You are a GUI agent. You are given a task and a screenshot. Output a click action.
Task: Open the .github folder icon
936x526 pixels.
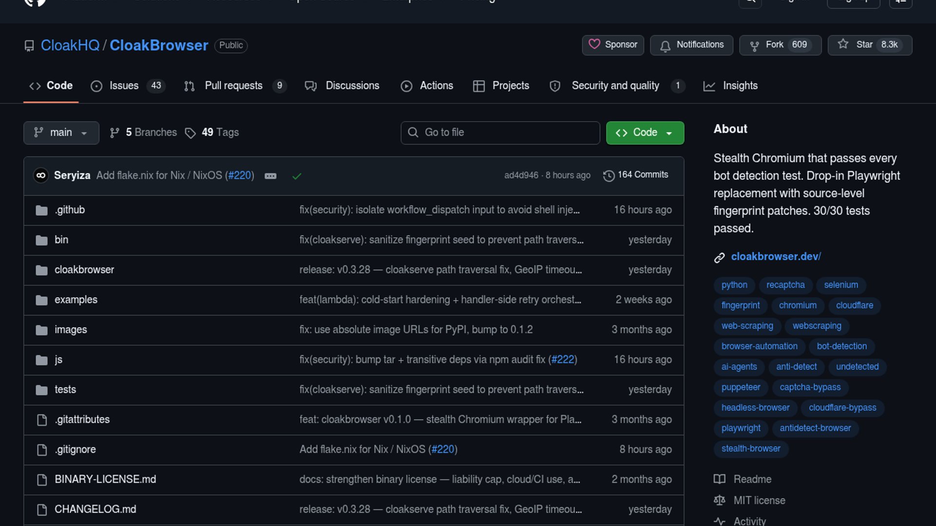coord(41,210)
